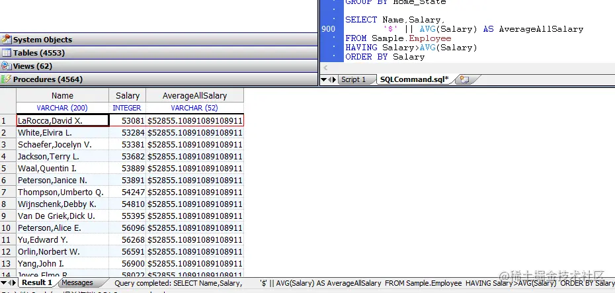Click the Tables section icon
Image resolution: width=615 pixels, height=293 pixels.
6,53
